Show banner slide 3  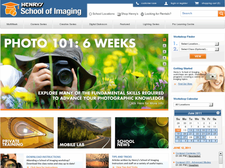164,51
